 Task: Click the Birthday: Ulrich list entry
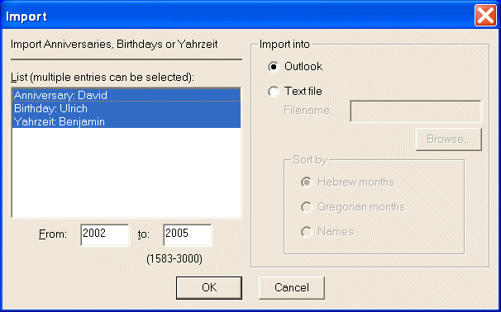point(126,108)
